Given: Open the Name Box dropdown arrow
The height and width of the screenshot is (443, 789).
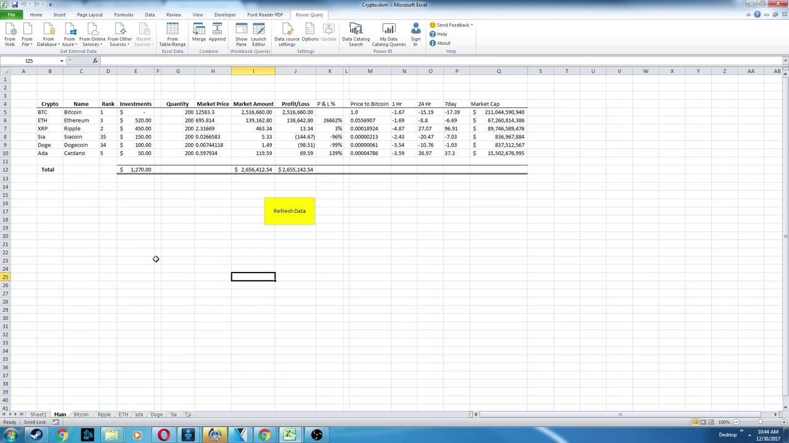Looking at the screenshot, I should click(62, 61).
